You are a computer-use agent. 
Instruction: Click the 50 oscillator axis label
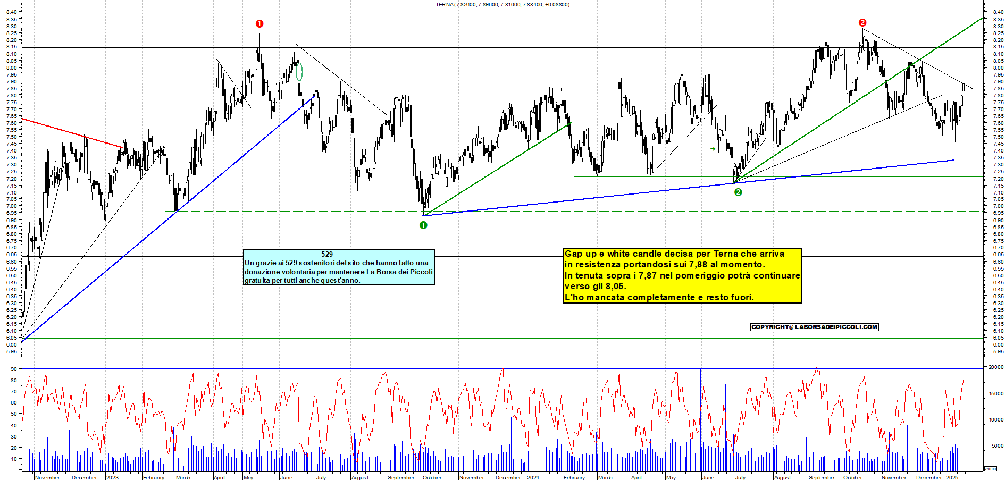point(13,414)
